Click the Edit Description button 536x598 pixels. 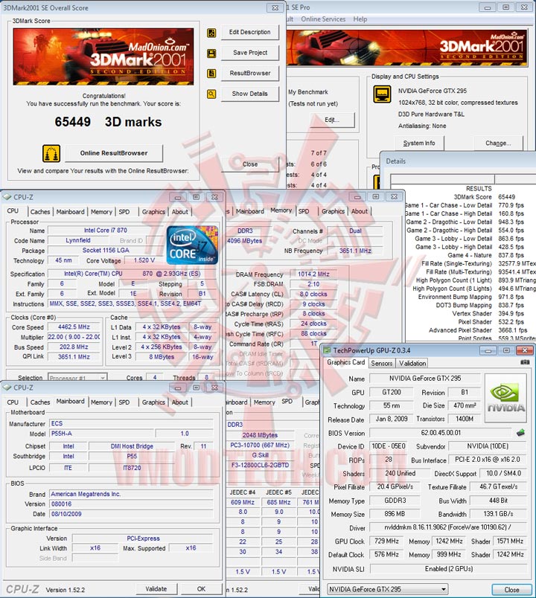tap(250, 33)
